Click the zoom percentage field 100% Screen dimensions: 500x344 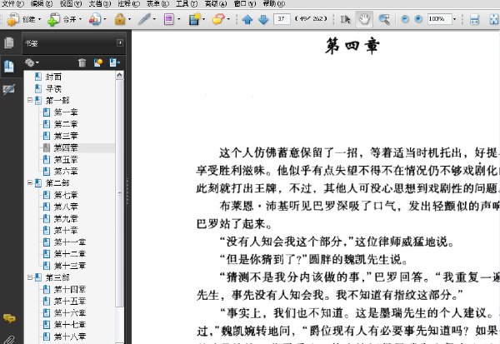tap(440, 19)
